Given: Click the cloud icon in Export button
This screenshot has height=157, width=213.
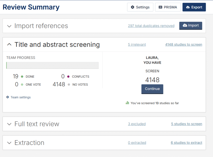Looking at the screenshot, I should [188, 7].
